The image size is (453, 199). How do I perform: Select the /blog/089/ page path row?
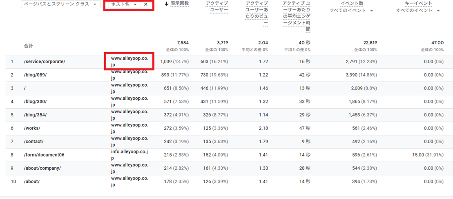(x=35, y=75)
